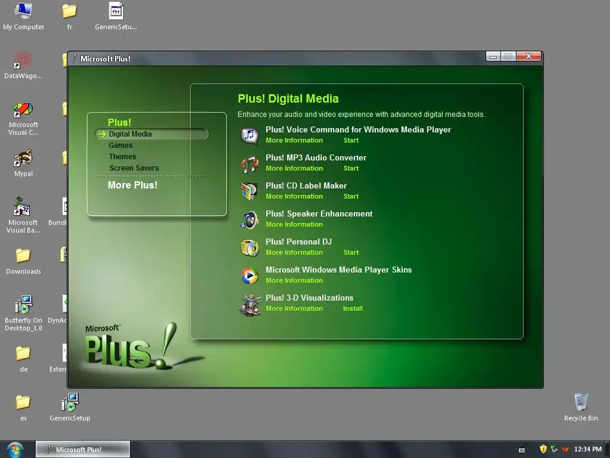Click the network connection tray icon
The width and height of the screenshot is (610, 458).
tap(554, 449)
